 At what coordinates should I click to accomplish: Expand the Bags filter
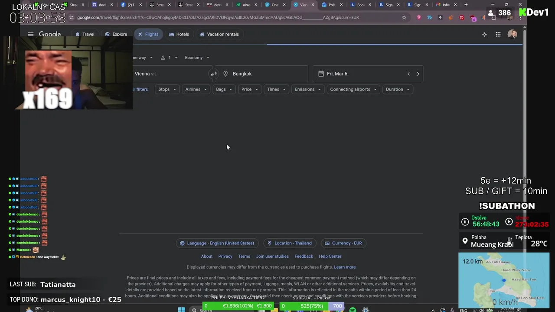point(224,89)
